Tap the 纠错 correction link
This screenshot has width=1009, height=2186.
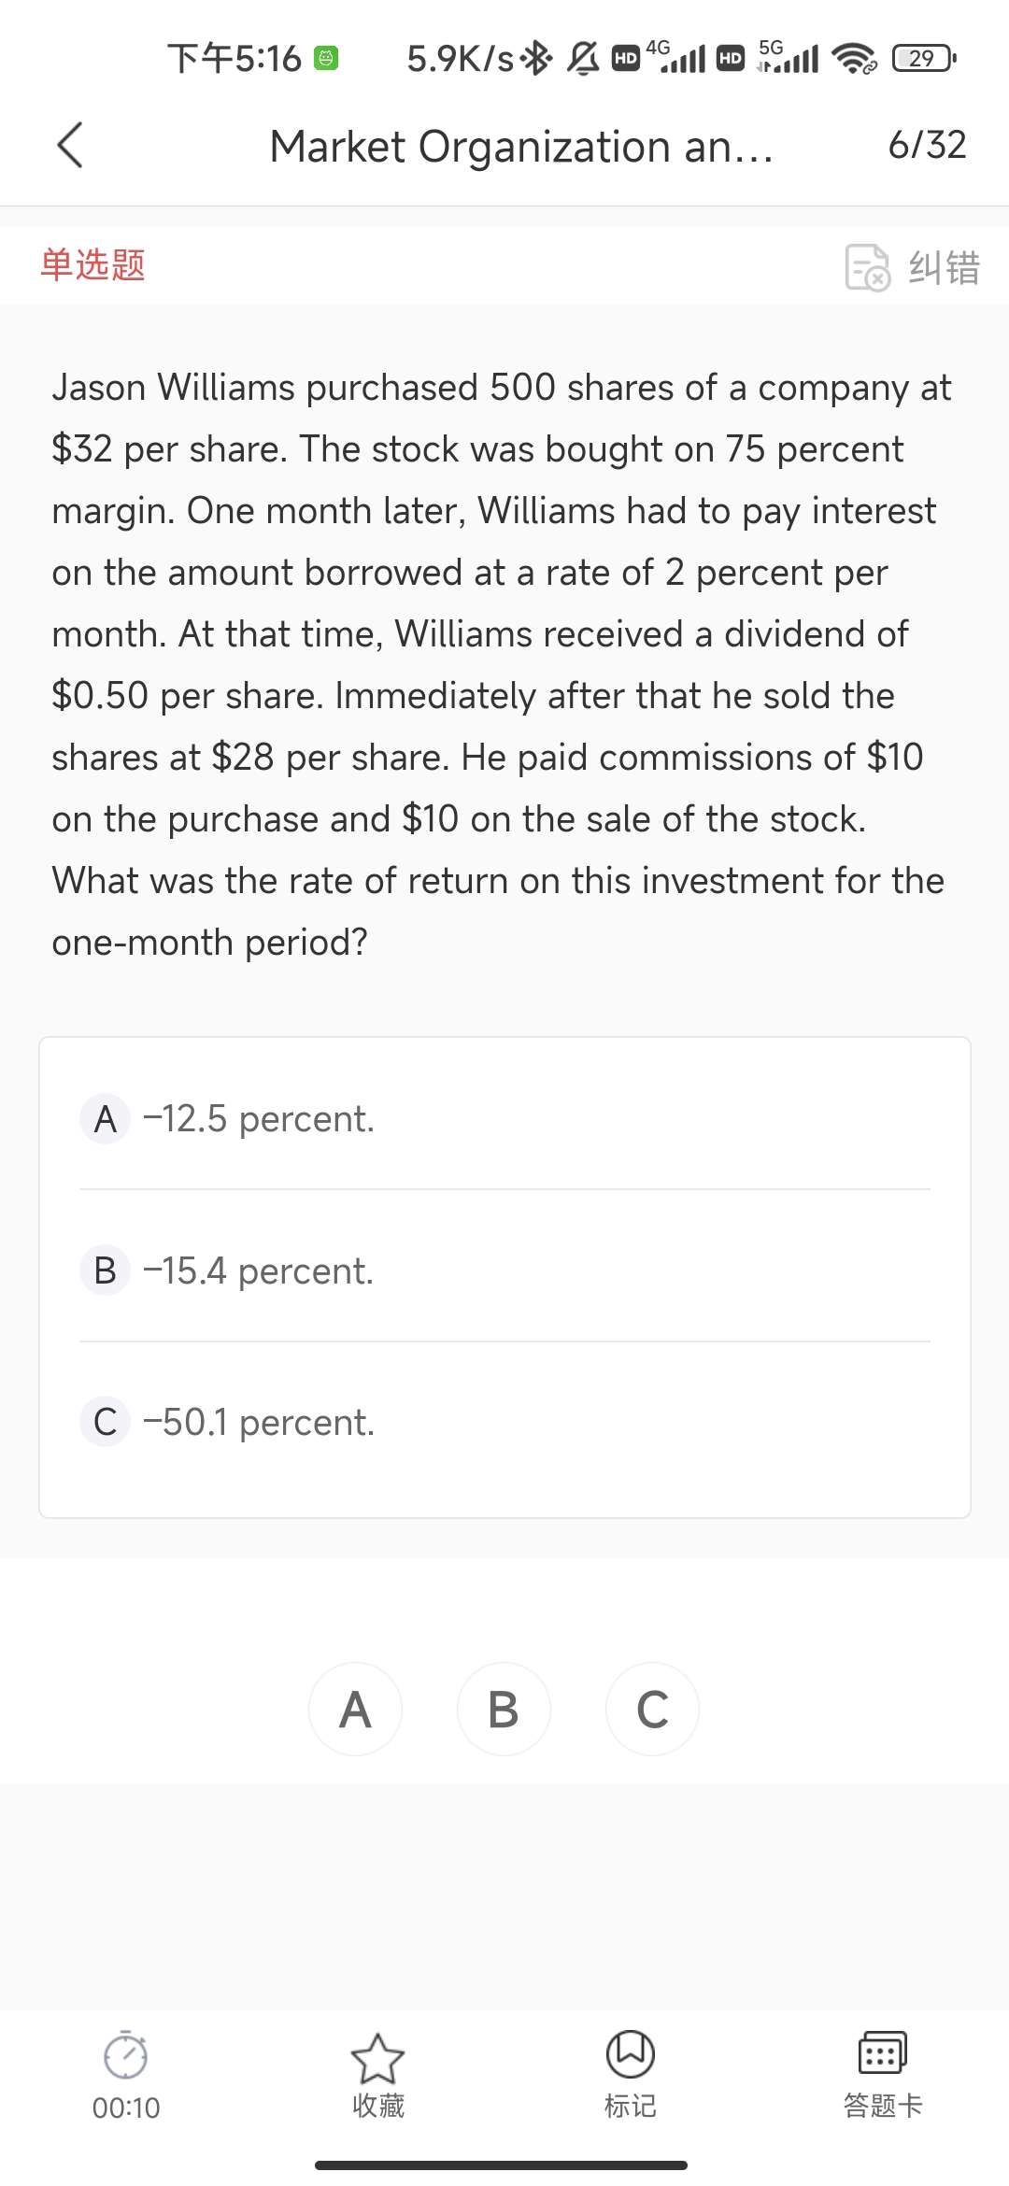click(x=944, y=267)
